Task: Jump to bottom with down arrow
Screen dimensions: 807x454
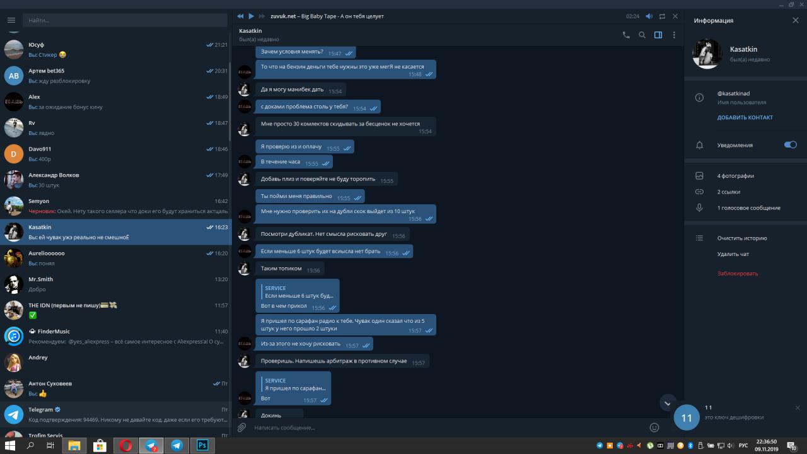Action: tap(668, 402)
